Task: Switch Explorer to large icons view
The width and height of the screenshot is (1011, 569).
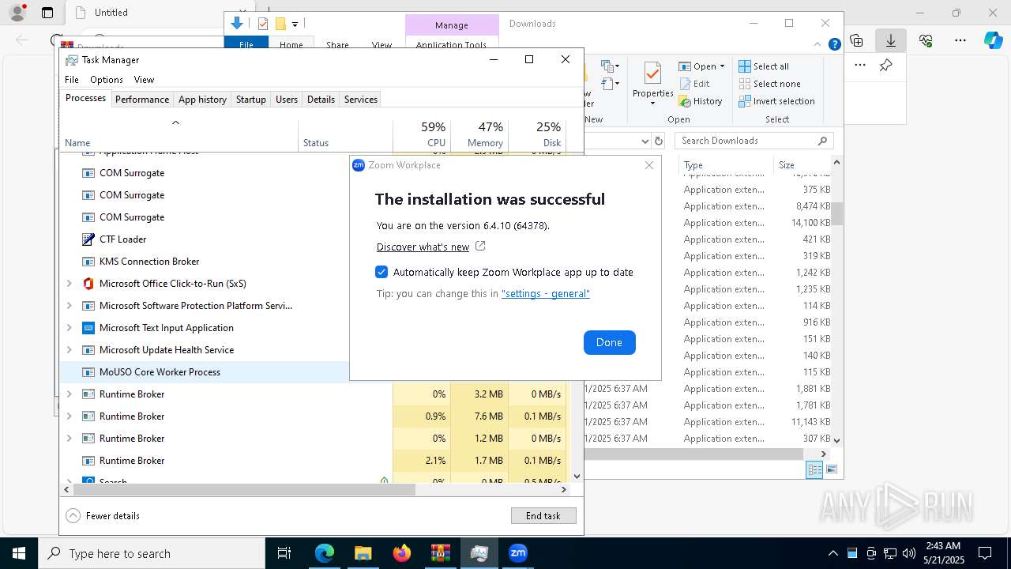Action: (x=831, y=469)
